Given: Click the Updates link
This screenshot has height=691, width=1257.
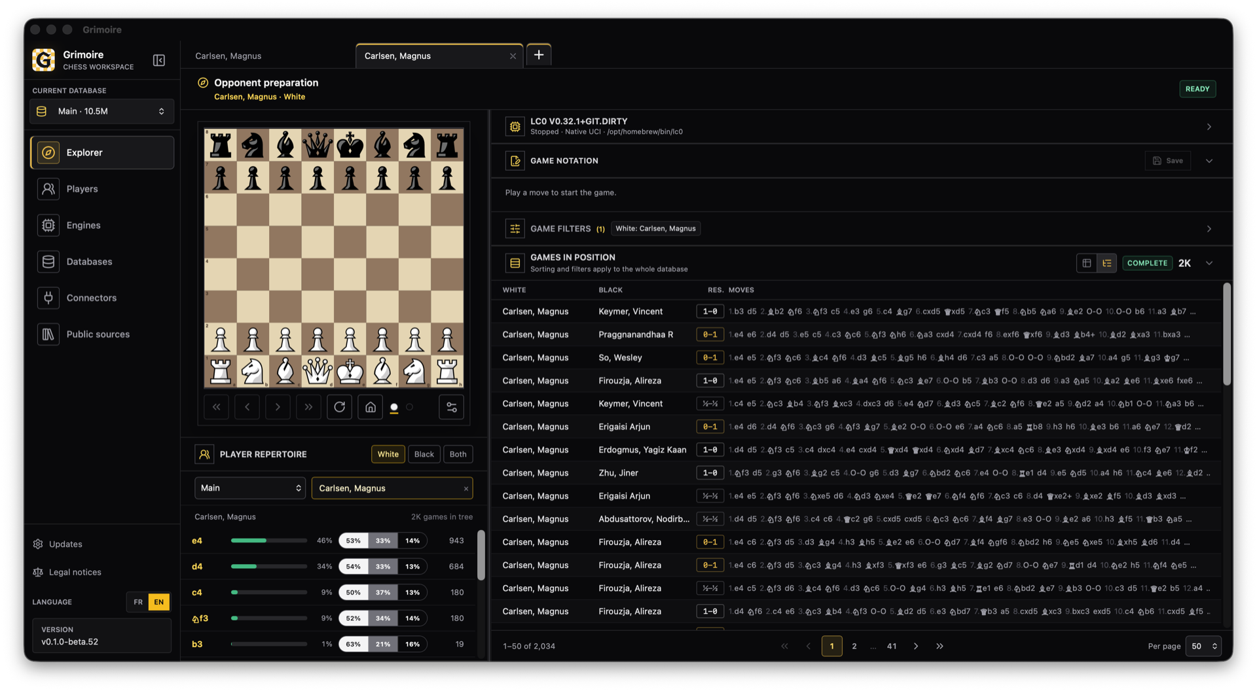Looking at the screenshot, I should tap(58, 544).
